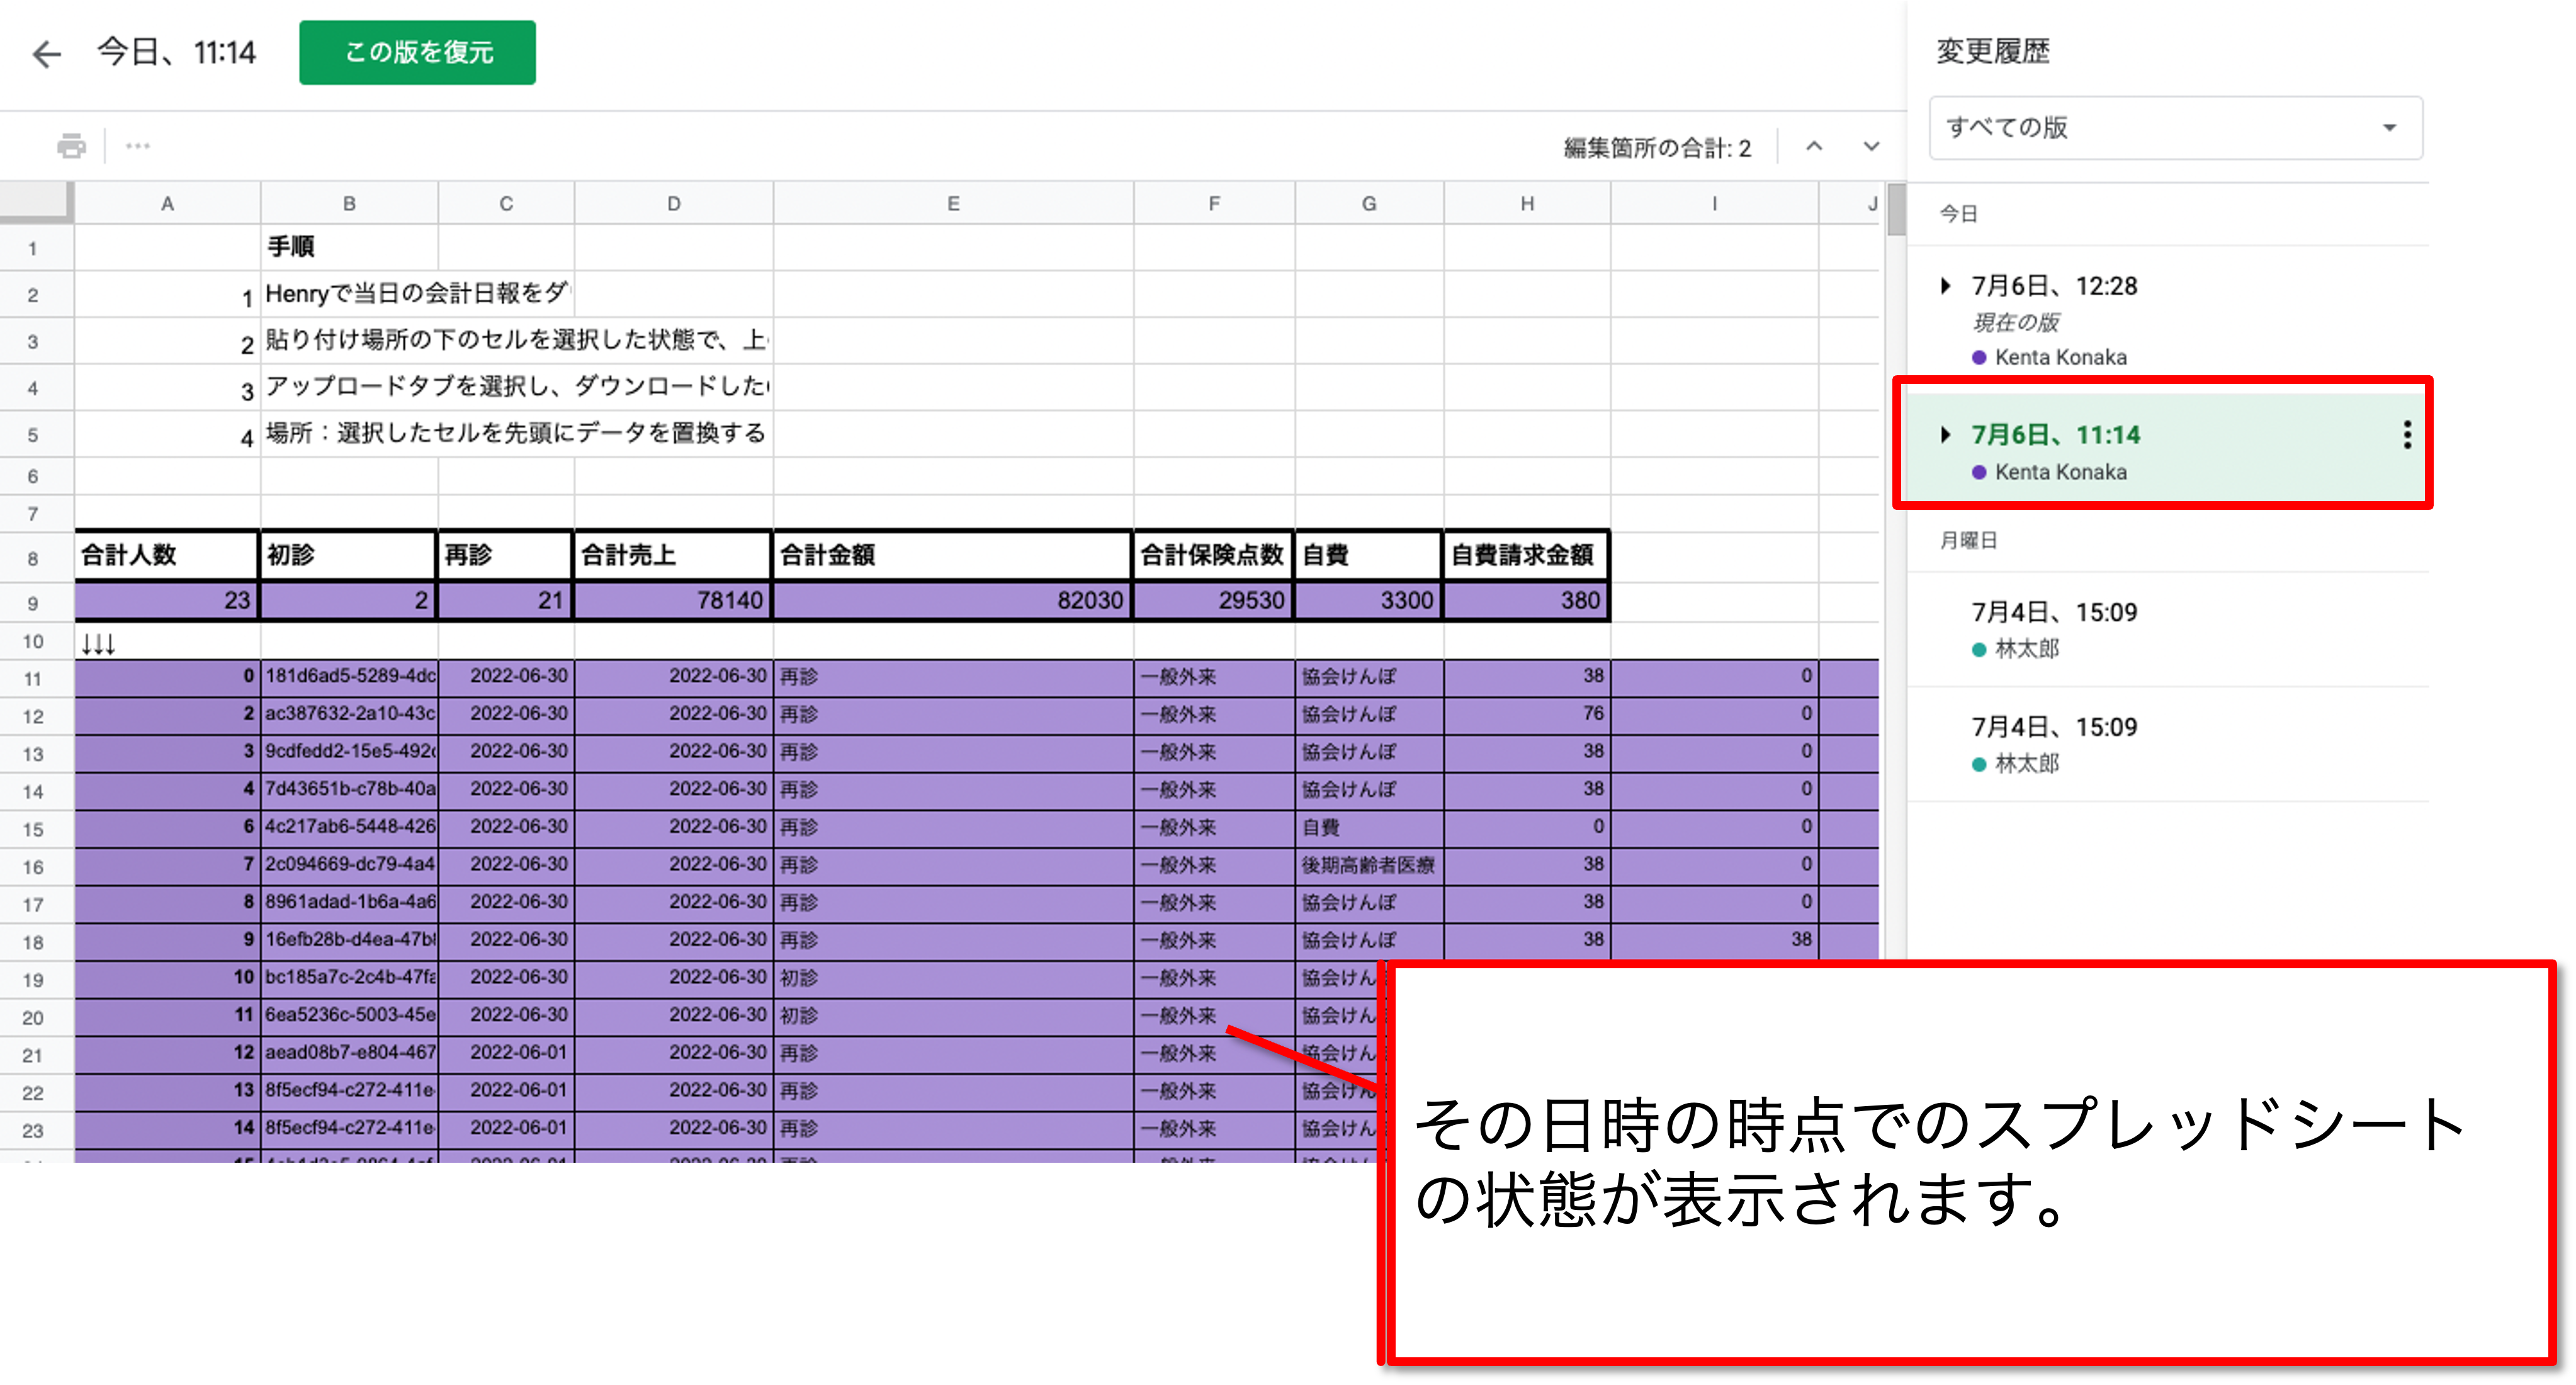The image size is (2576, 1385).
Task: Select the 7月6日、12:28 current version
Action: click(x=2169, y=319)
